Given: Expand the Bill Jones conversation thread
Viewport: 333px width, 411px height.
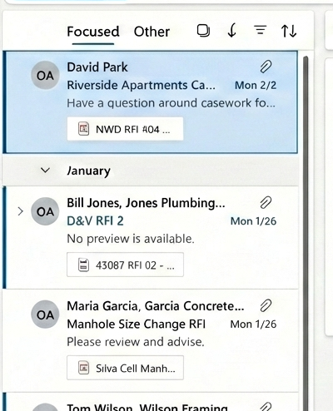Looking at the screenshot, I should (20, 211).
